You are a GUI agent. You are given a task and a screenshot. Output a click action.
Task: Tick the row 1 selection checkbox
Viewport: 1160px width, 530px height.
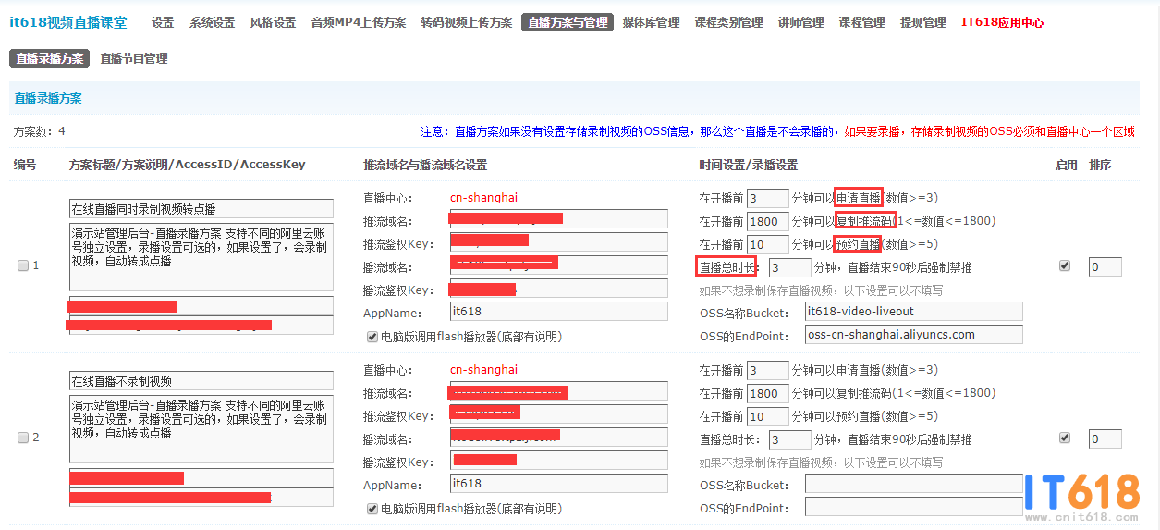(23, 265)
